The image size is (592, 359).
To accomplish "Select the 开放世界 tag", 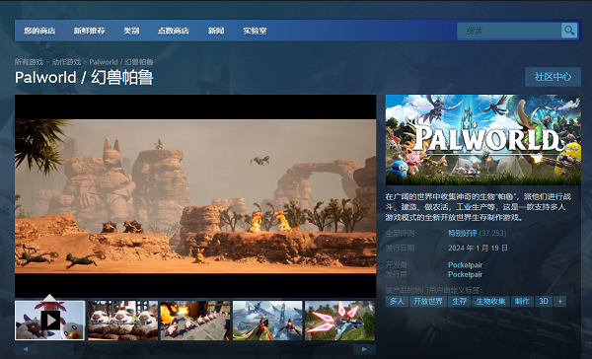I will 428,301.
